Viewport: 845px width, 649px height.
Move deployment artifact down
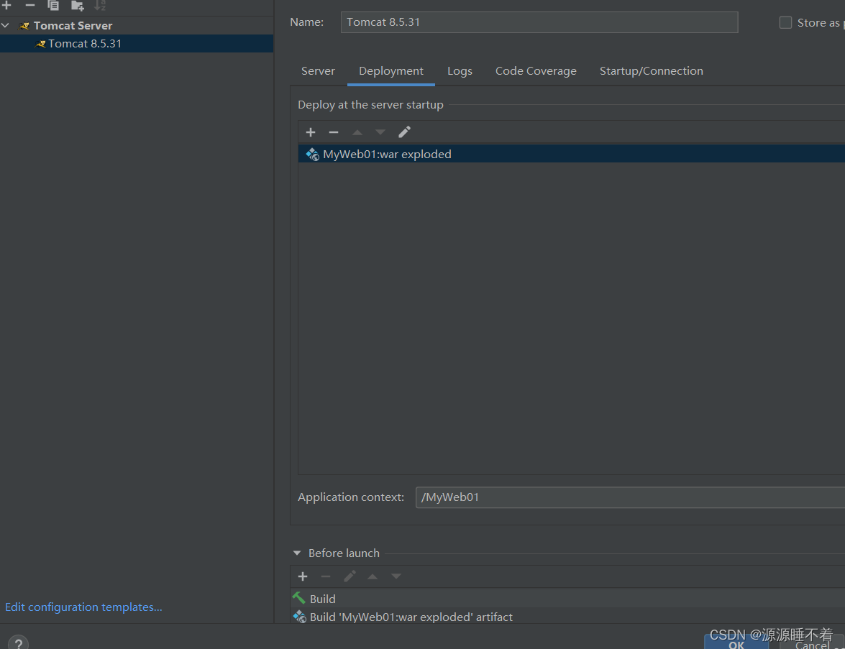pyautogui.click(x=380, y=132)
